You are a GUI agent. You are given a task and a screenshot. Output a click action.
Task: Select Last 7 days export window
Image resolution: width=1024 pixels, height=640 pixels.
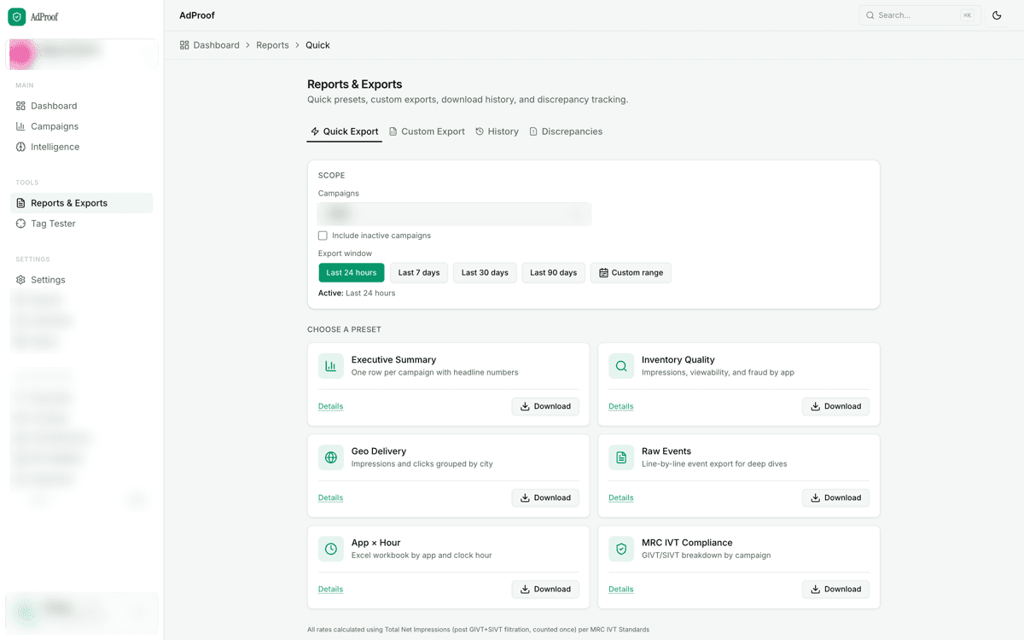coord(419,273)
